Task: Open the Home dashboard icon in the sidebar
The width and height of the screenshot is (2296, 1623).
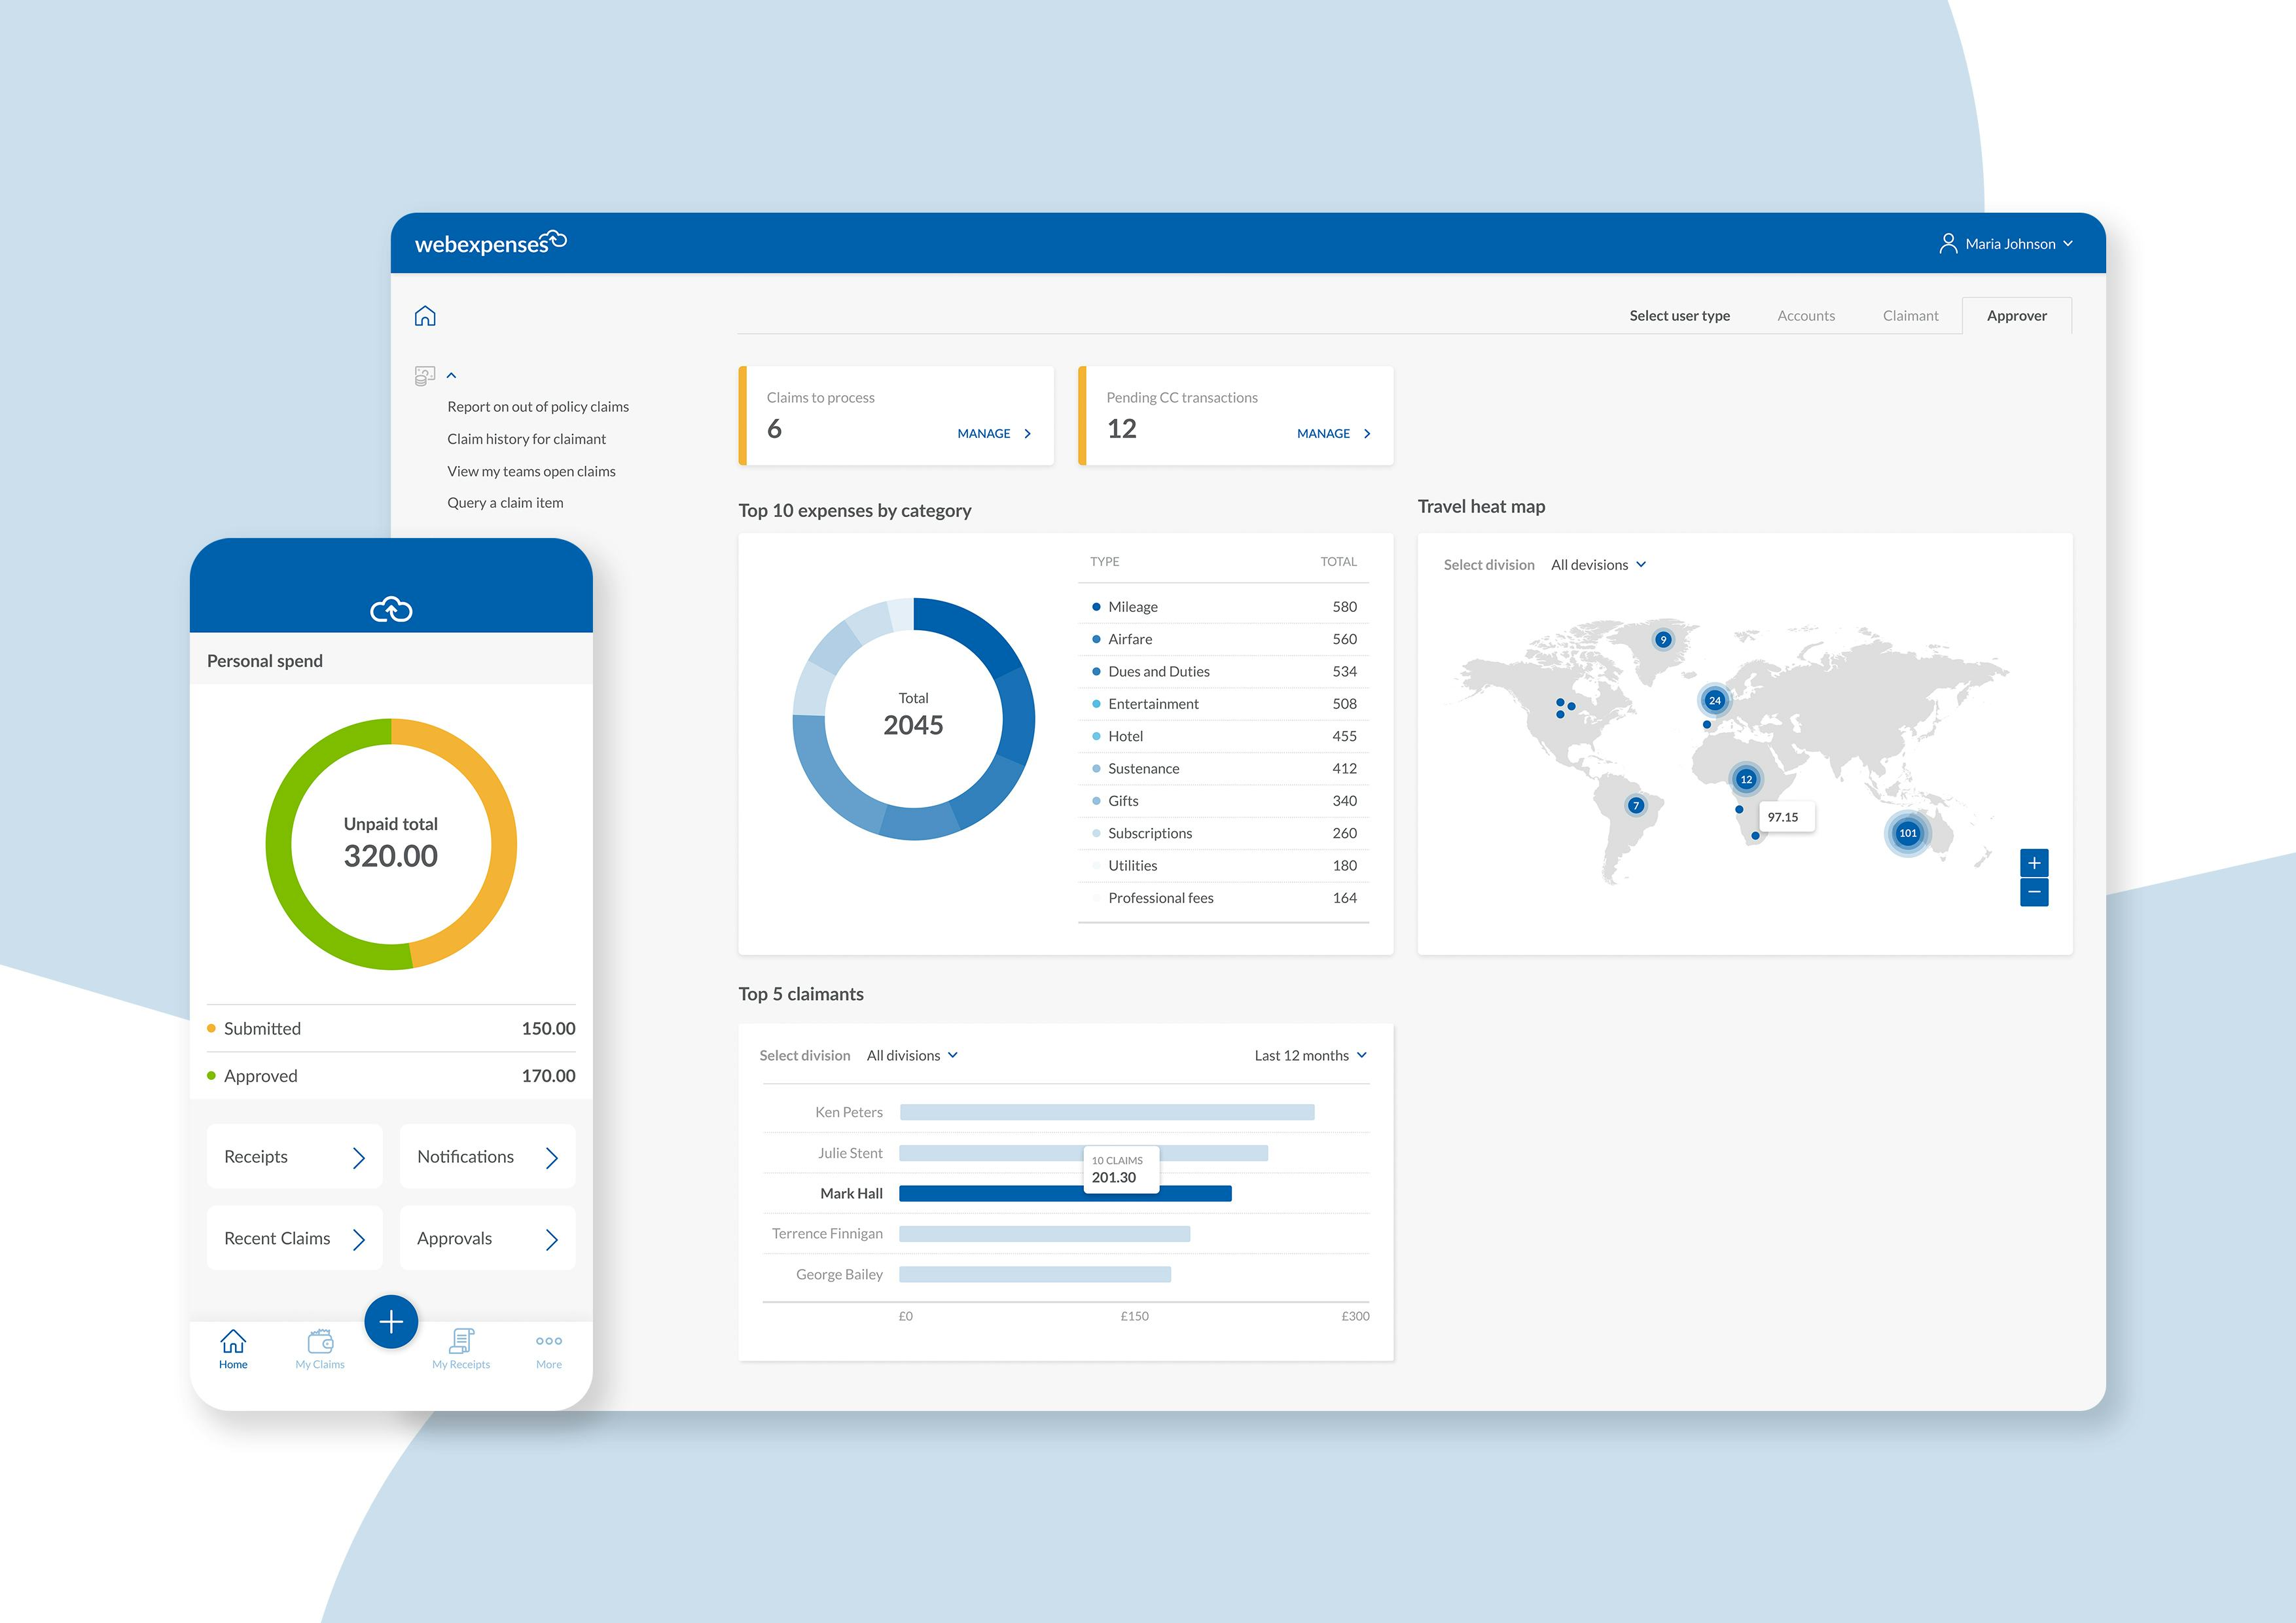Action: (425, 315)
